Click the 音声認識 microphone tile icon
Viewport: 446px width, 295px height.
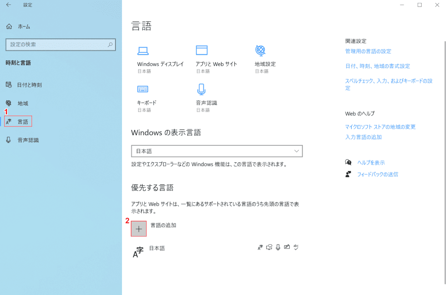coord(201,89)
